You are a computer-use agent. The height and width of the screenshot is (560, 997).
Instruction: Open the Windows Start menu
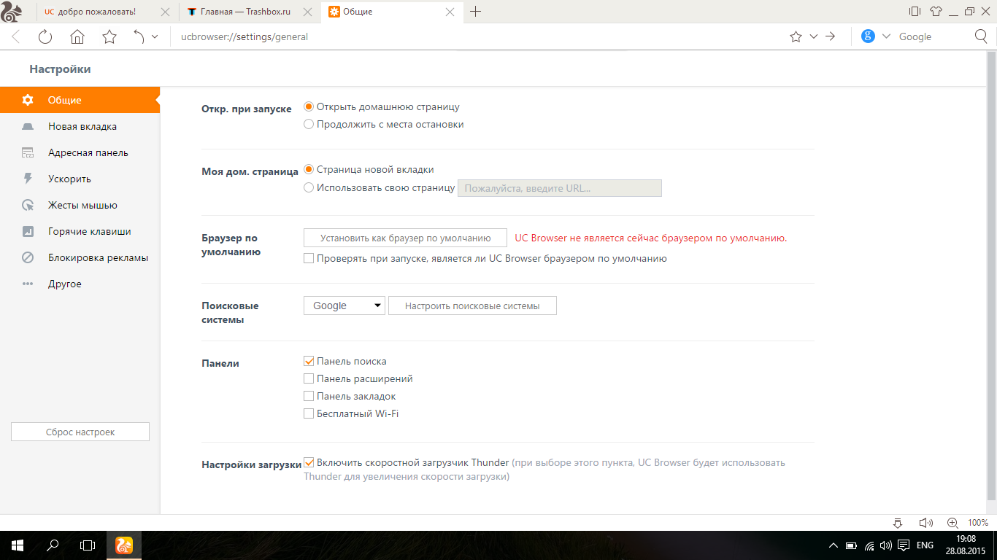18,545
